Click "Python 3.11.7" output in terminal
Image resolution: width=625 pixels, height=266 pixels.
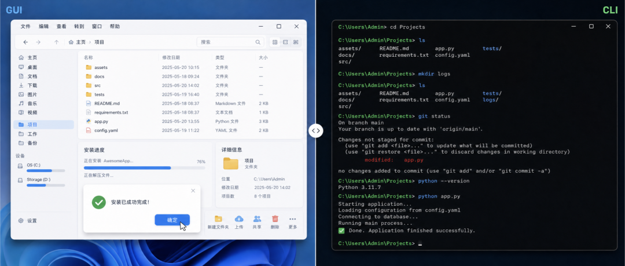(358, 187)
